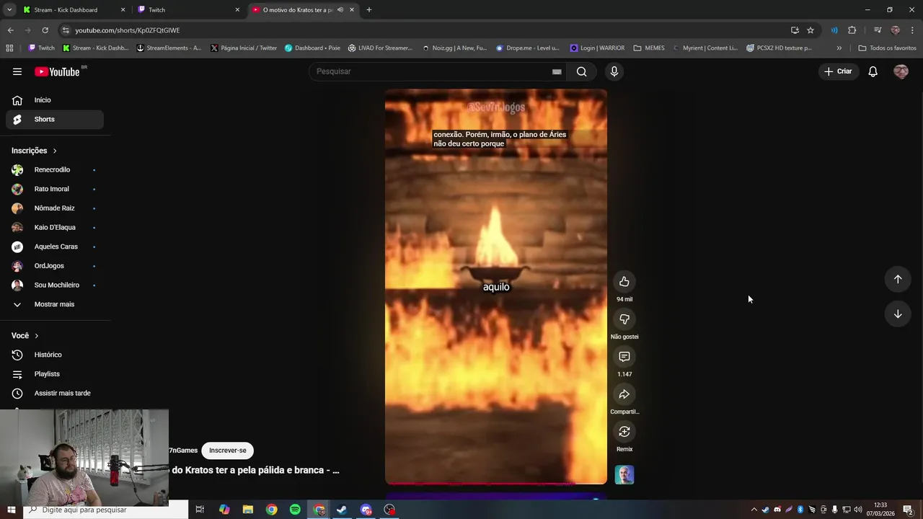
Task: Go to the next Short with down arrow
Action: point(898,314)
